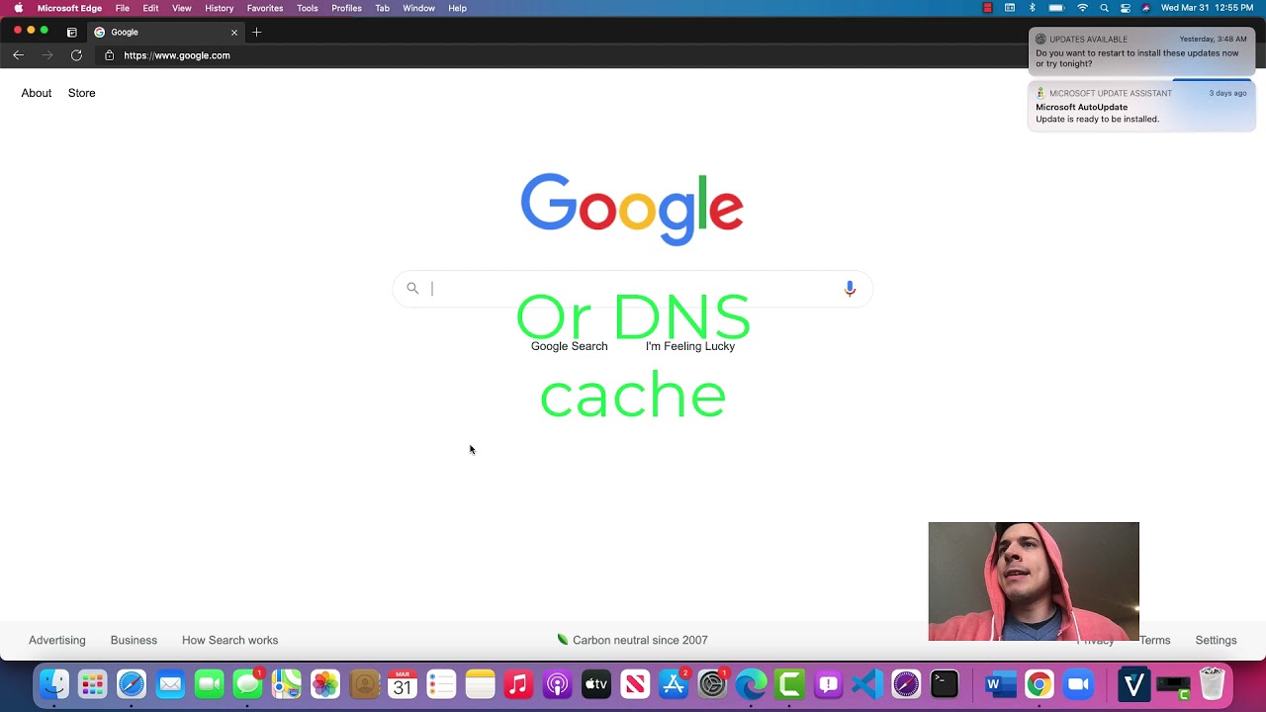The width and height of the screenshot is (1266, 712).
Task: Click the Siri icon in menu bar
Action: [1146, 8]
